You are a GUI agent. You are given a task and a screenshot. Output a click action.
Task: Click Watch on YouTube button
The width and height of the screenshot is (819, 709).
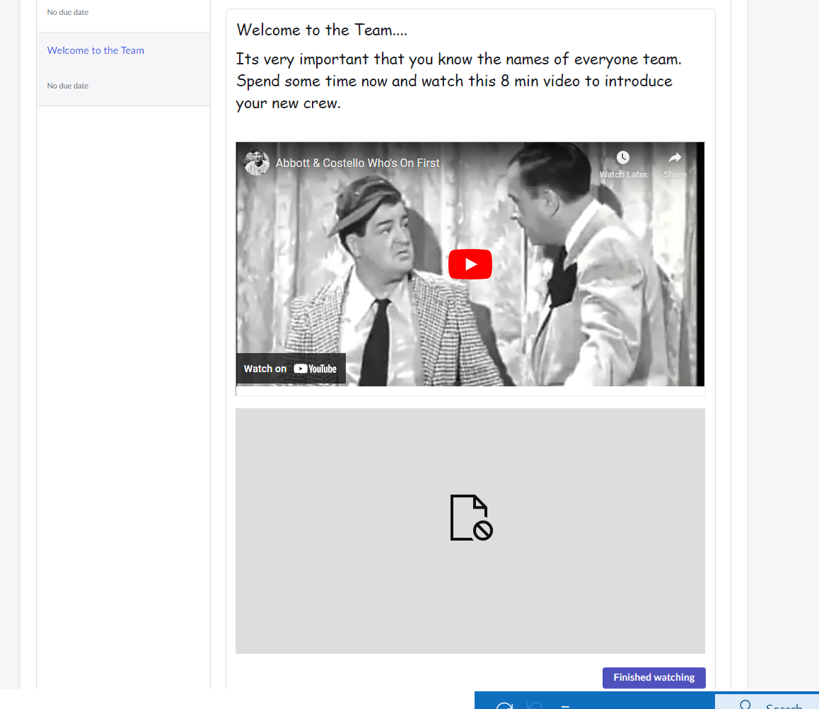click(x=291, y=369)
